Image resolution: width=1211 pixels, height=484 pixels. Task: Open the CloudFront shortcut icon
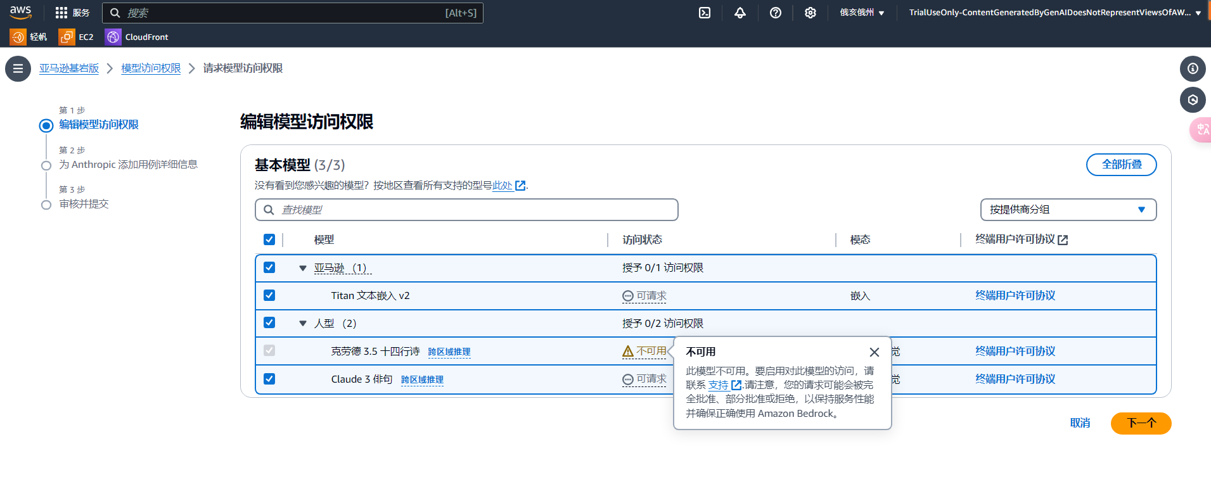click(113, 37)
